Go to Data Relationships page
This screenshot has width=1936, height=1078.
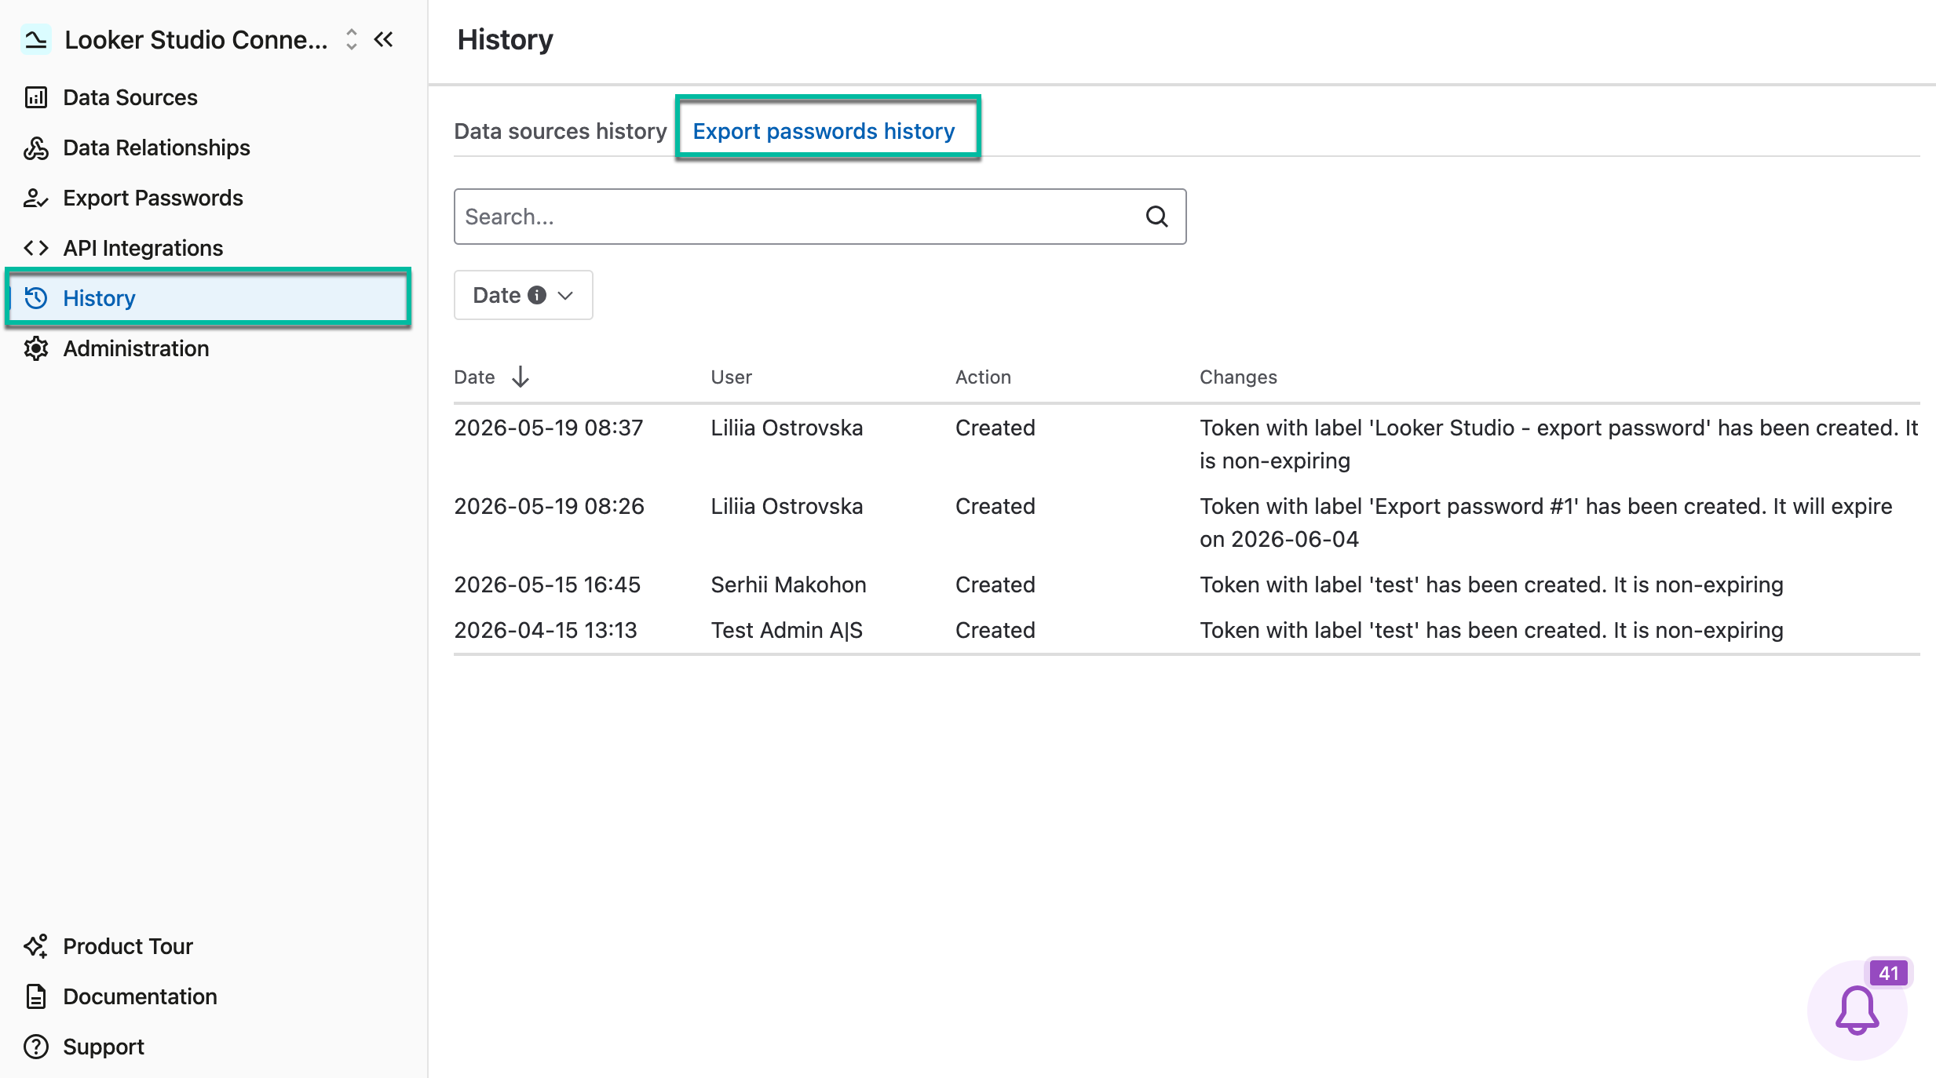click(x=156, y=147)
